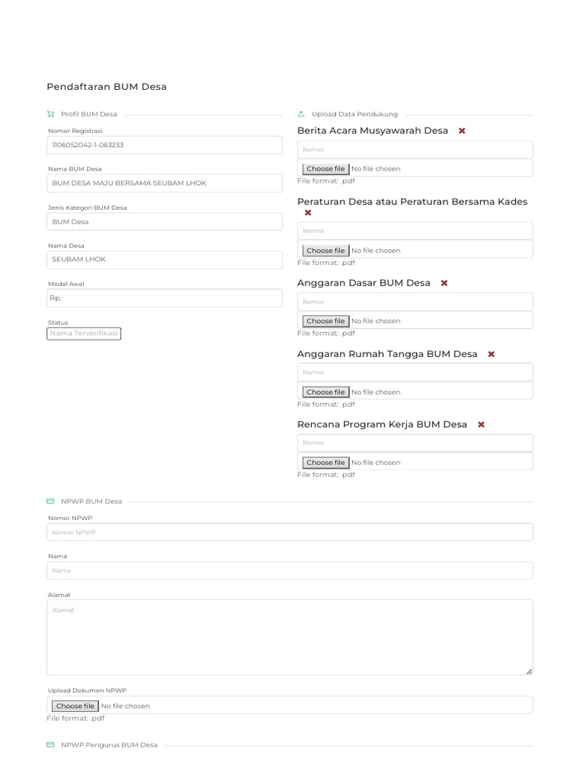Click the card icon beside NPWP BUM Desa

click(51, 501)
